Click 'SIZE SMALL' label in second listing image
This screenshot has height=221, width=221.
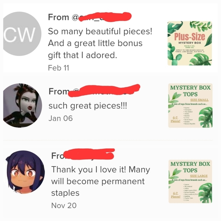[199, 100]
